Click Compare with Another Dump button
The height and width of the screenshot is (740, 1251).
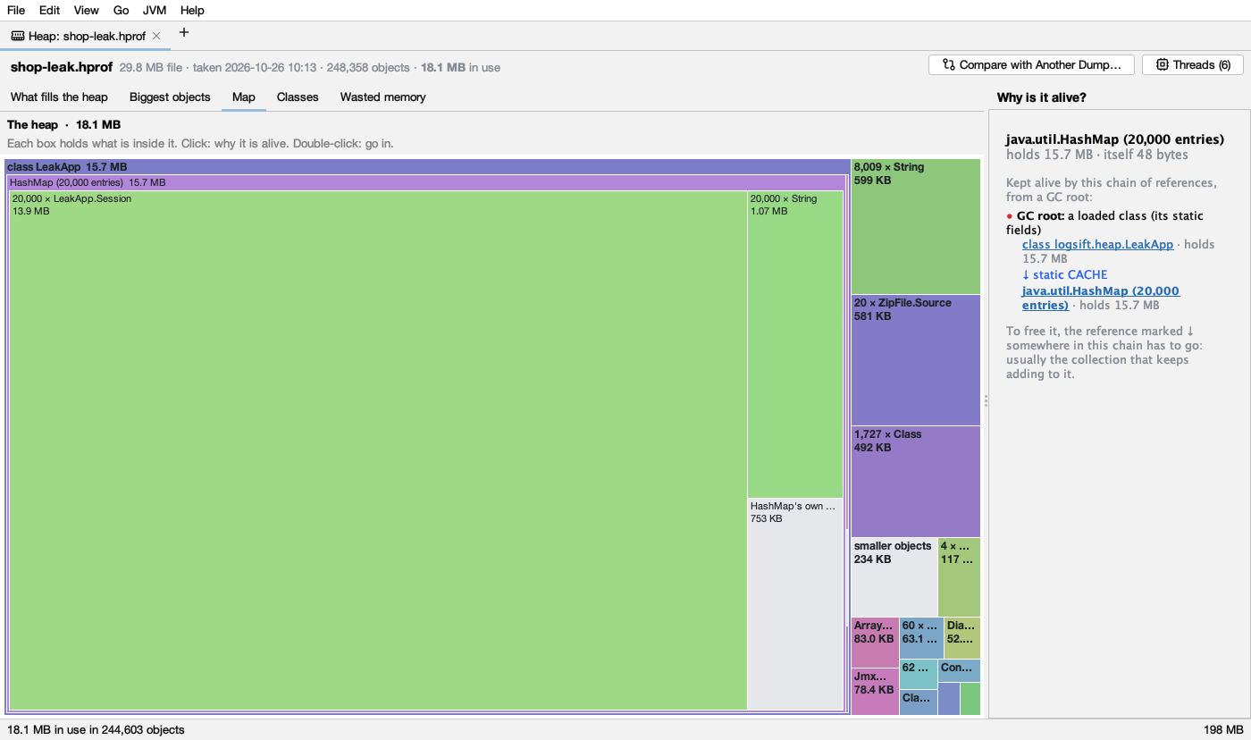(x=1032, y=64)
